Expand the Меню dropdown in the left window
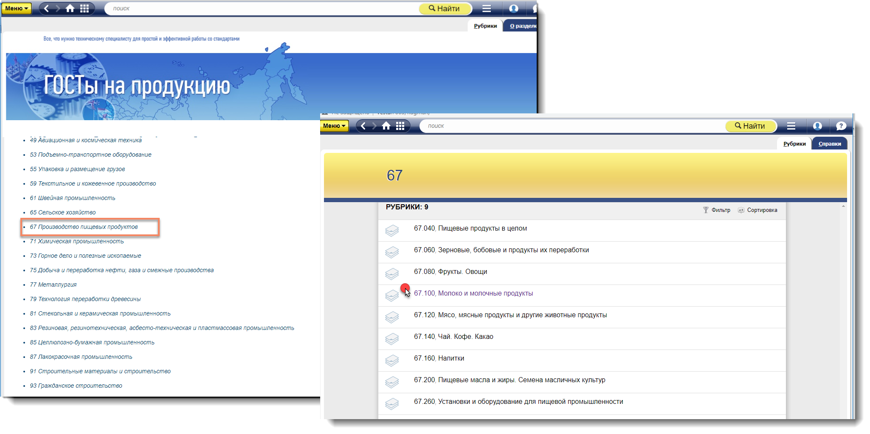 click(17, 8)
